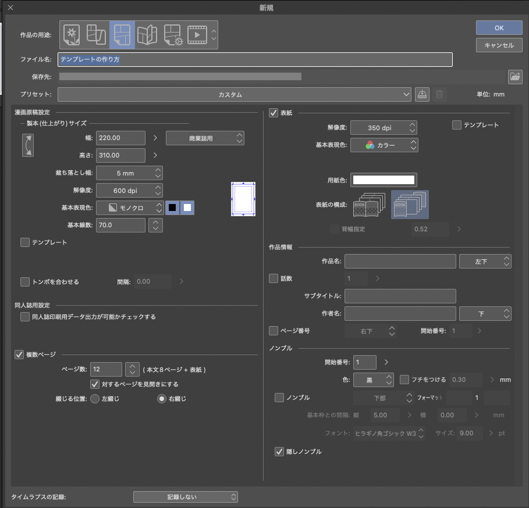This screenshot has width=529, height=508.
Task: Enable the トンボを合わせる checkbox
Action: click(x=25, y=282)
